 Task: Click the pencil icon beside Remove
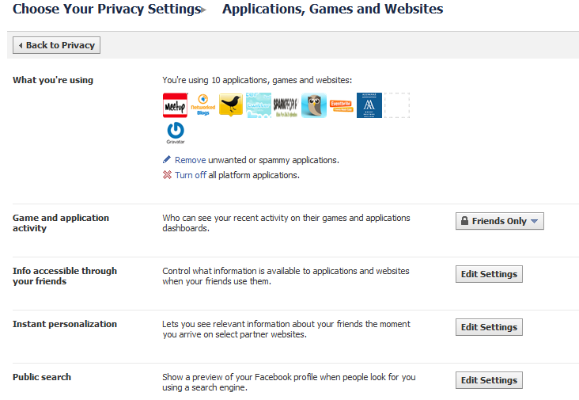pyautogui.click(x=167, y=160)
